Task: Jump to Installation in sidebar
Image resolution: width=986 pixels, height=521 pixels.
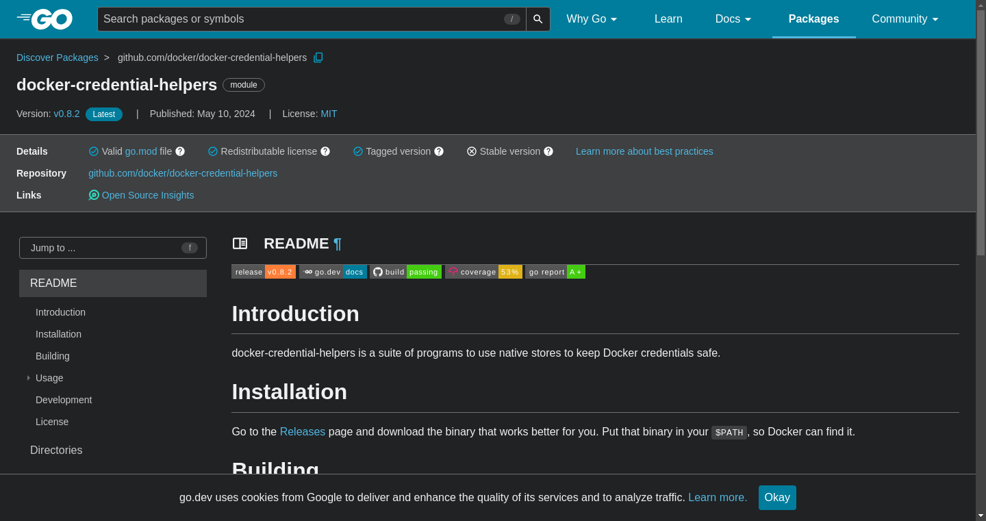Action: pyautogui.click(x=58, y=334)
